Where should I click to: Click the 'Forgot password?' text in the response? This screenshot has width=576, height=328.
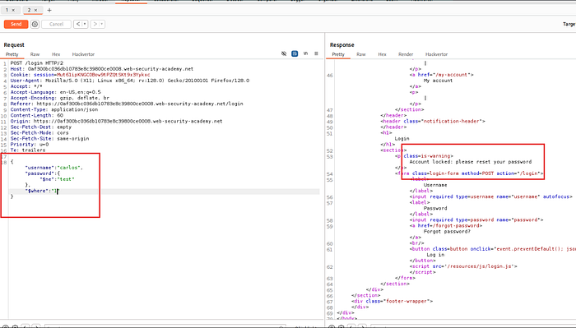[x=447, y=232]
